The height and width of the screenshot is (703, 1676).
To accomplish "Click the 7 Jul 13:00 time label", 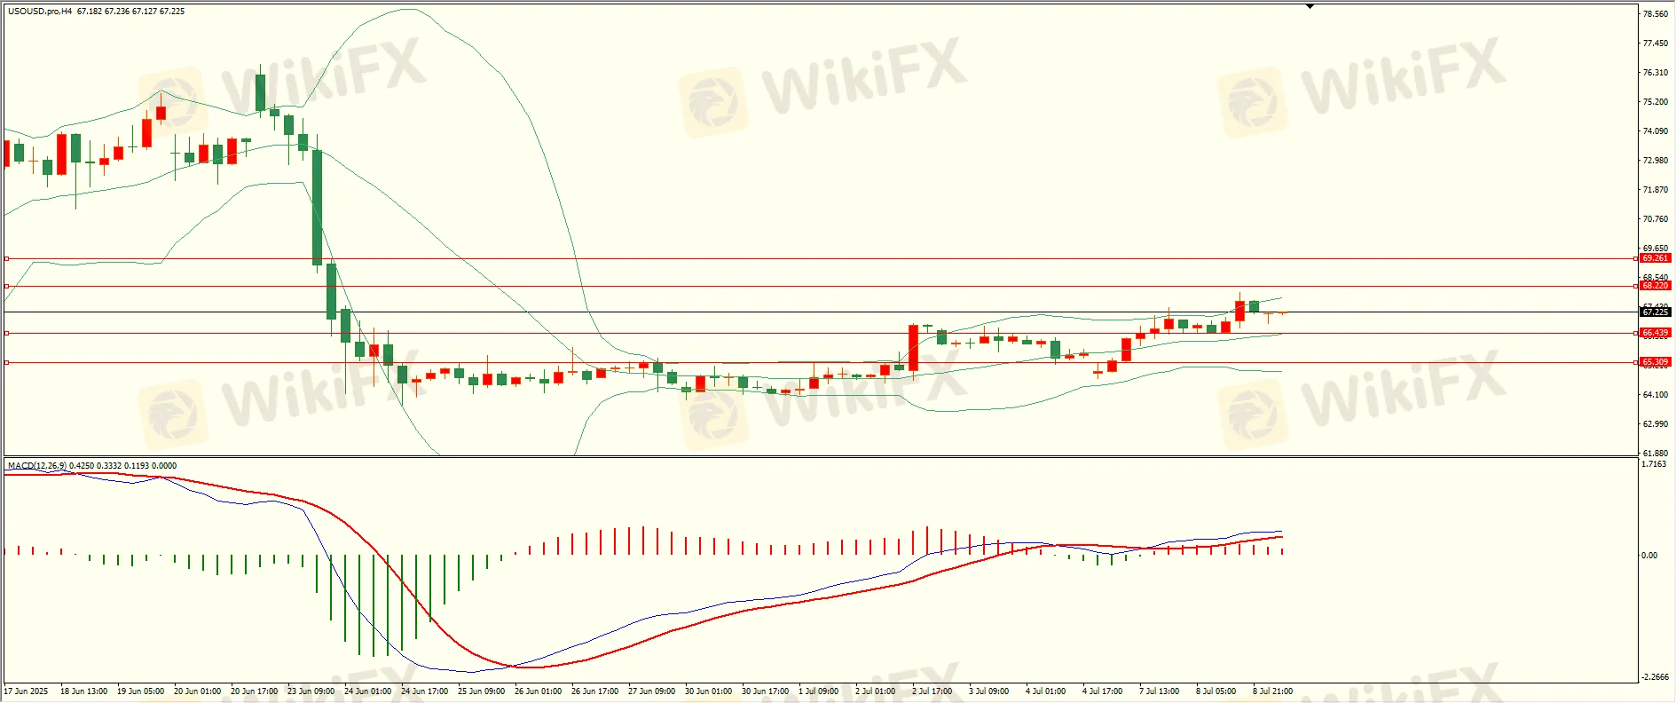I will (x=1159, y=691).
